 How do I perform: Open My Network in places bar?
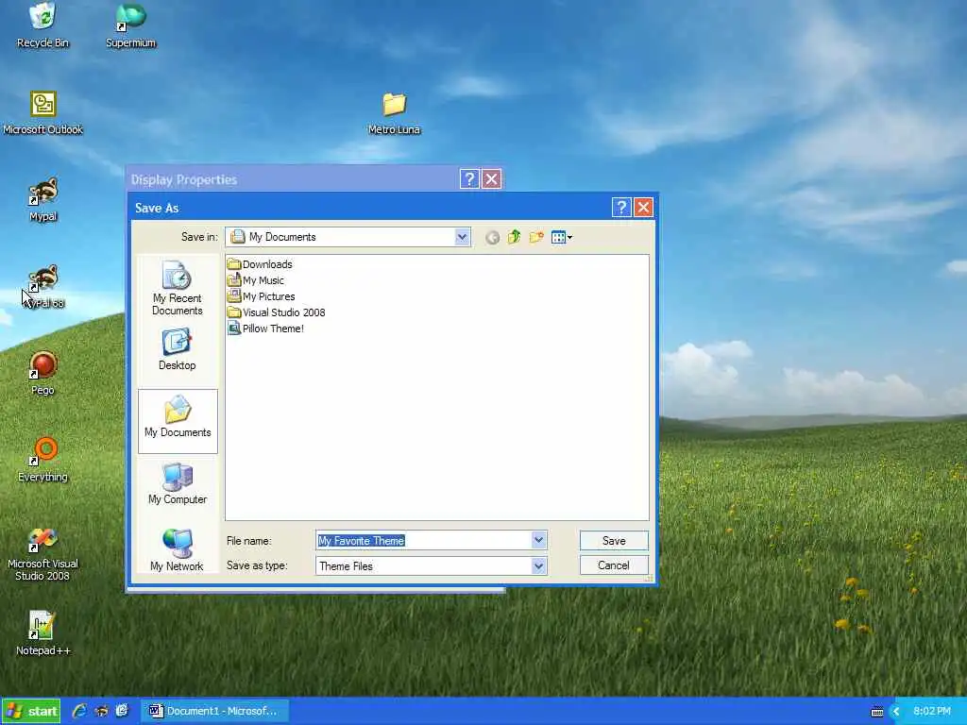pos(177,550)
